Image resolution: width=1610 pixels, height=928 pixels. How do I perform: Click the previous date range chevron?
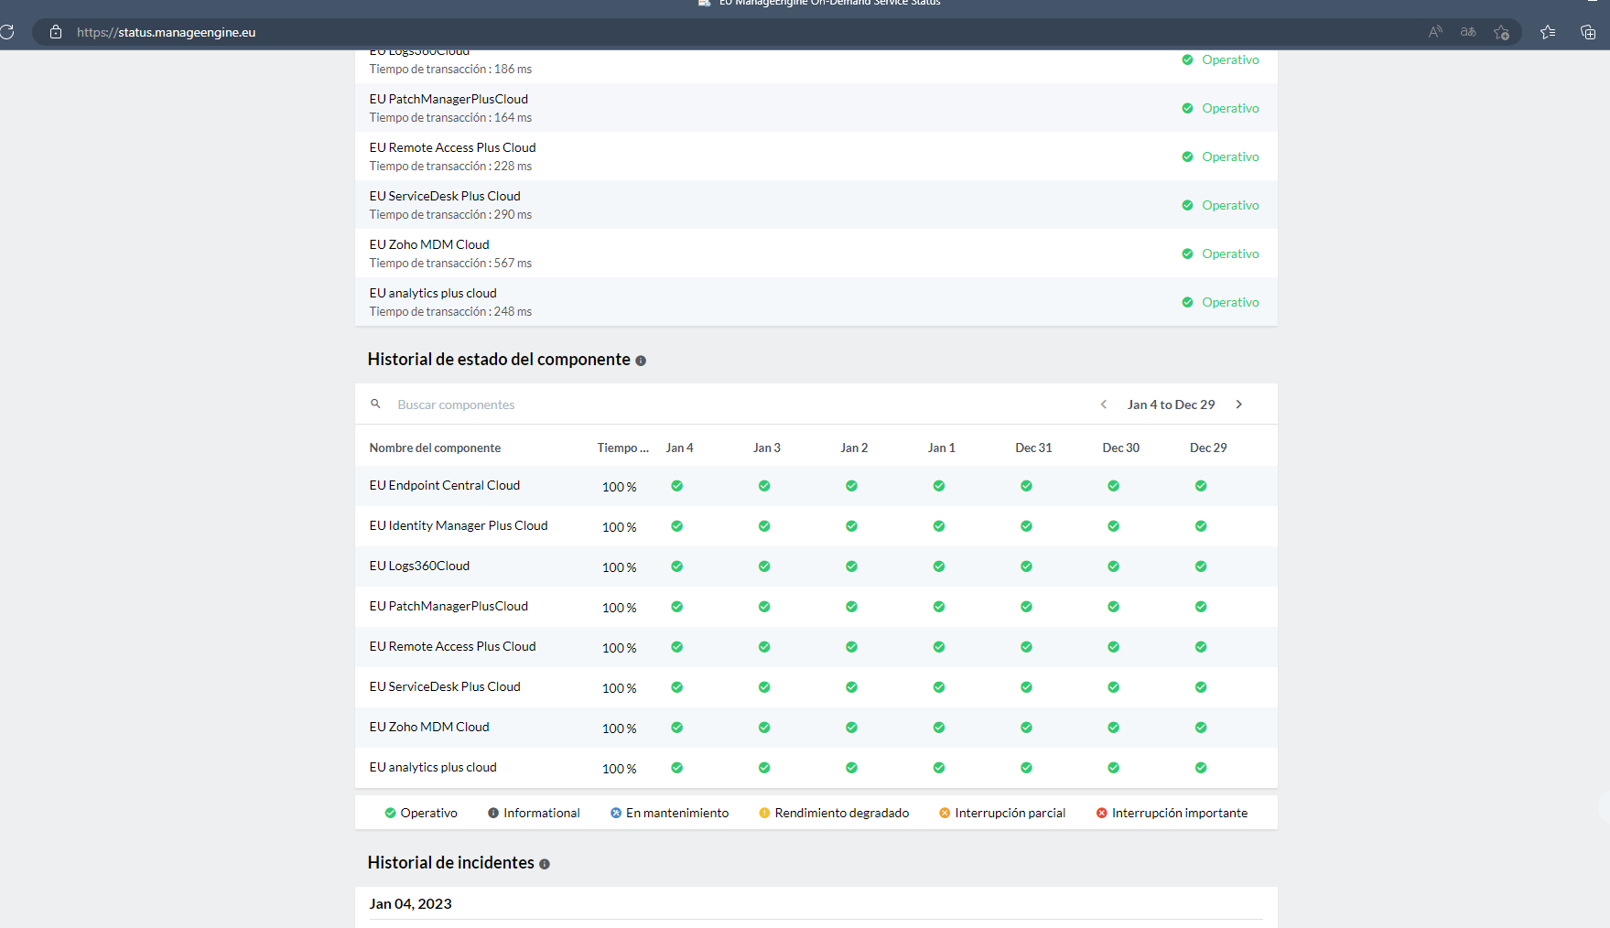point(1104,405)
